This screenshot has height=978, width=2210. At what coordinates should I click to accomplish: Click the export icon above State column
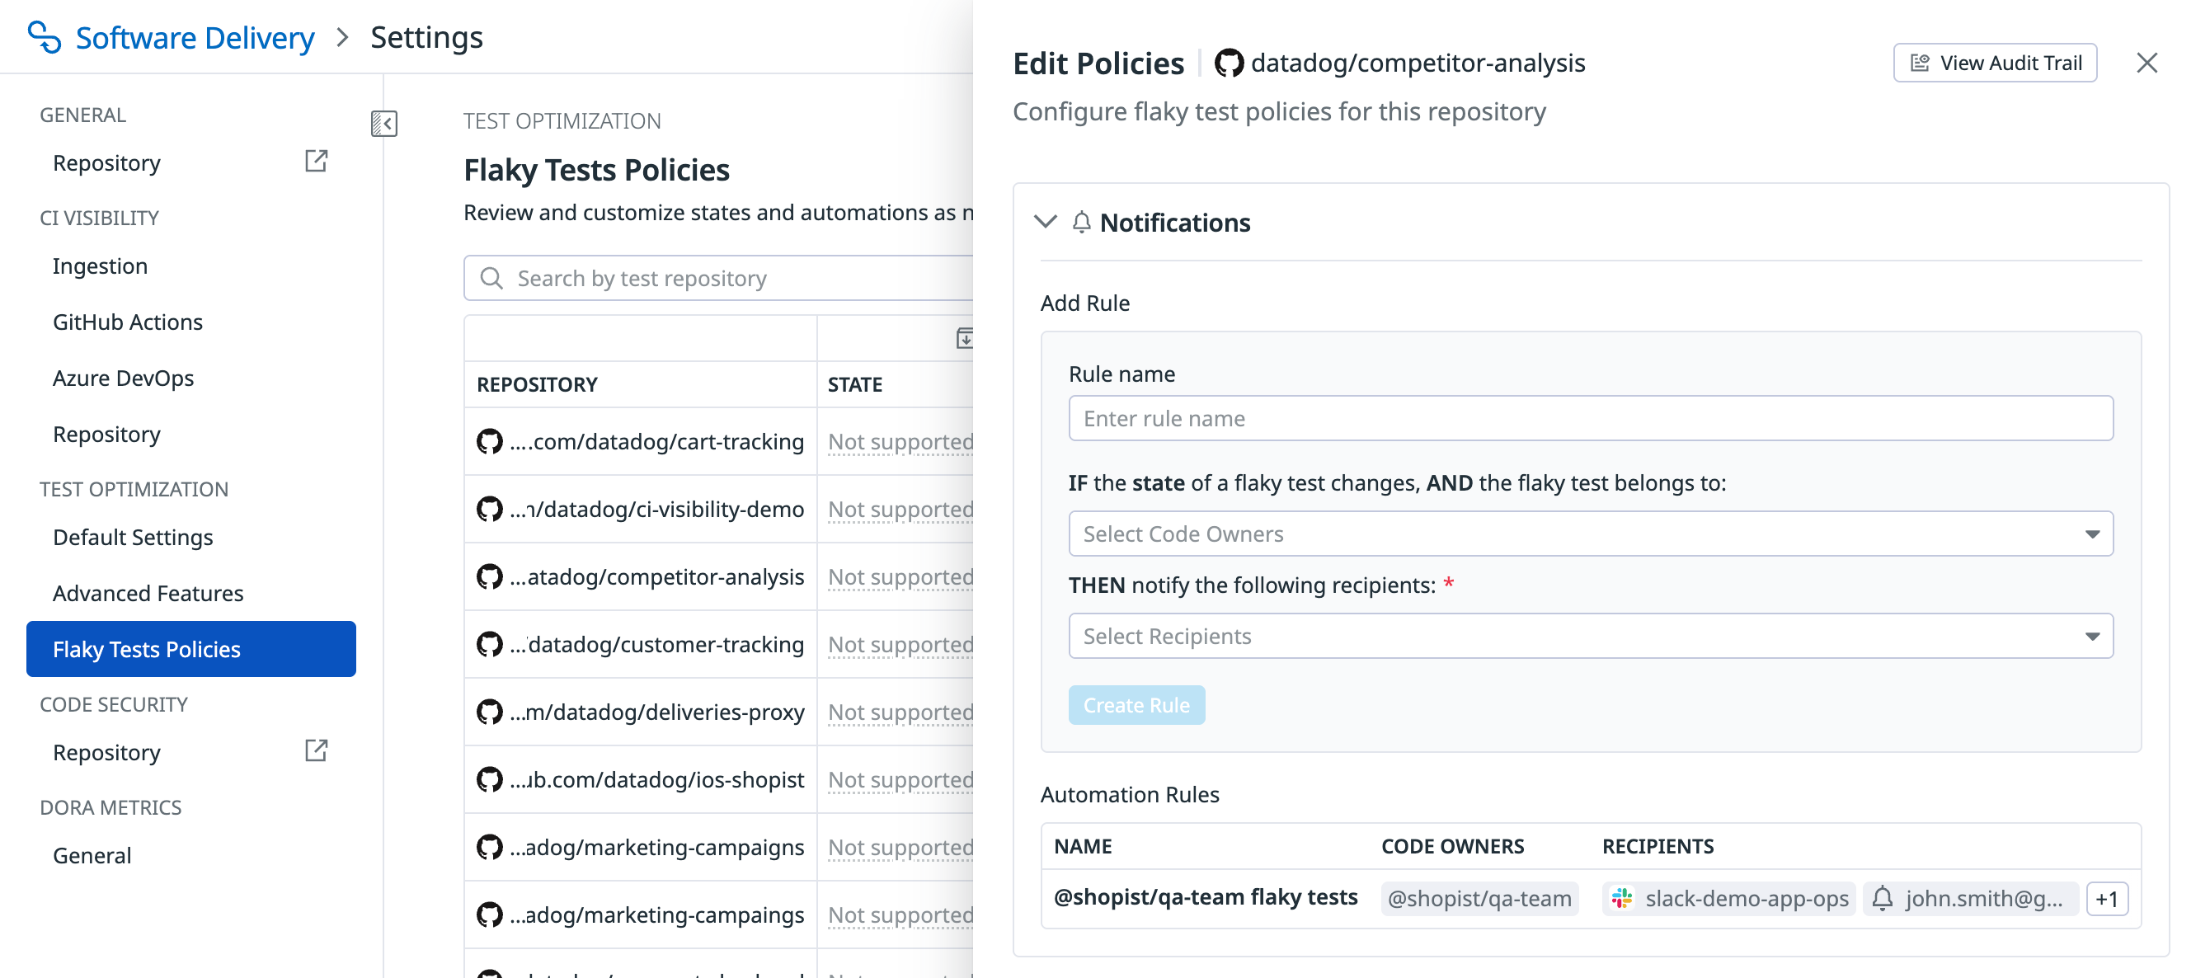[x=964, y=338]
